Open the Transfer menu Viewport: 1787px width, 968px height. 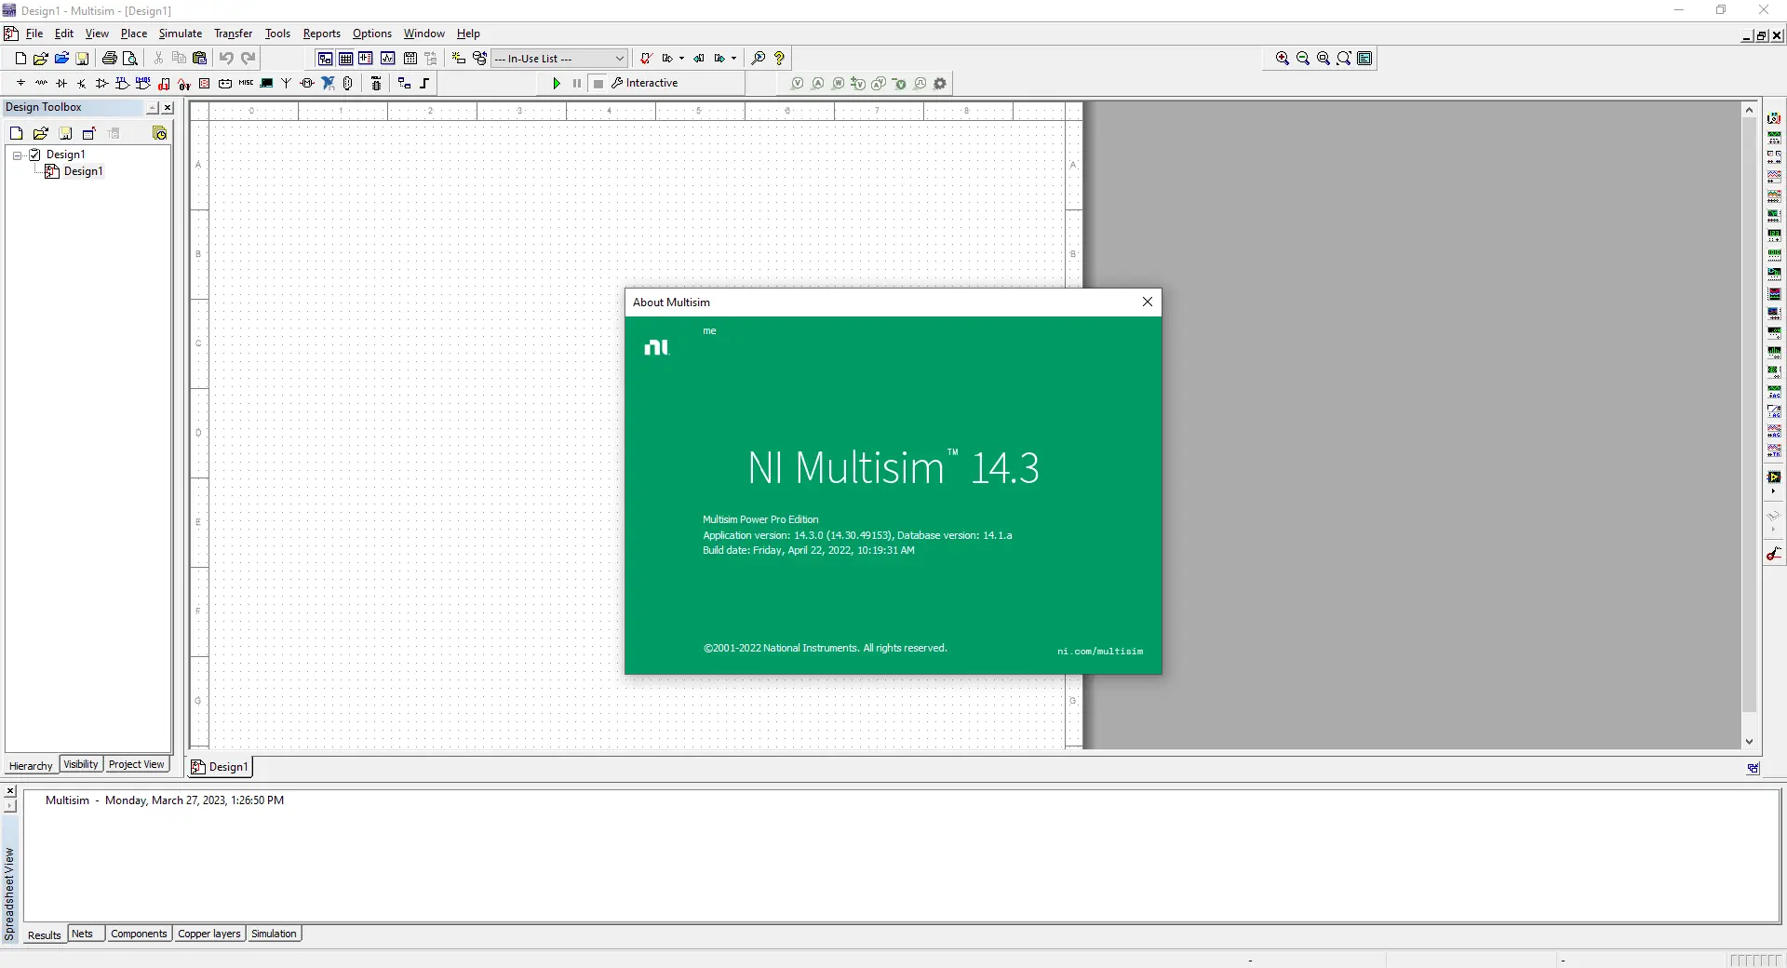tap(234, 34)
